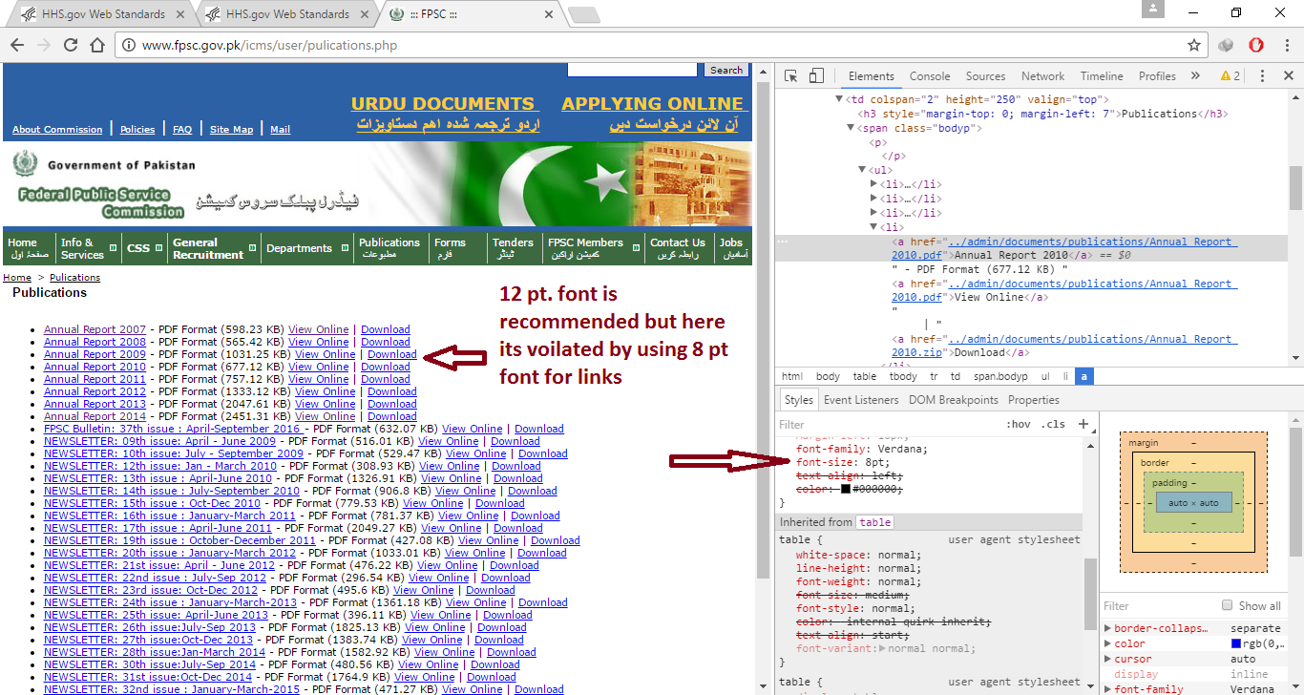Open the DevTools kebab menu
Viewport: 1304px width, 695px height.
pos(1262,75)
